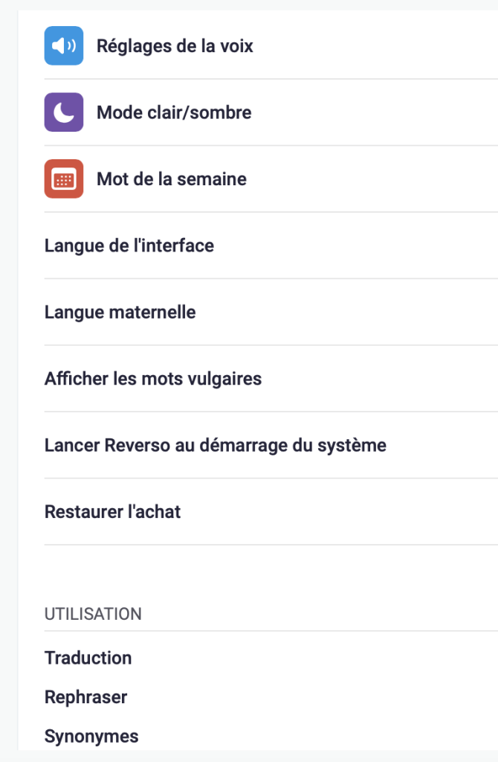Open Synonymes in the usage list
The image size is (498, 762).
91,737
